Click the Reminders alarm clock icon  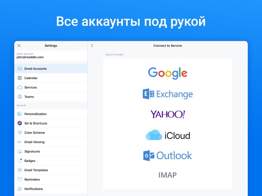tap(19, 179)
